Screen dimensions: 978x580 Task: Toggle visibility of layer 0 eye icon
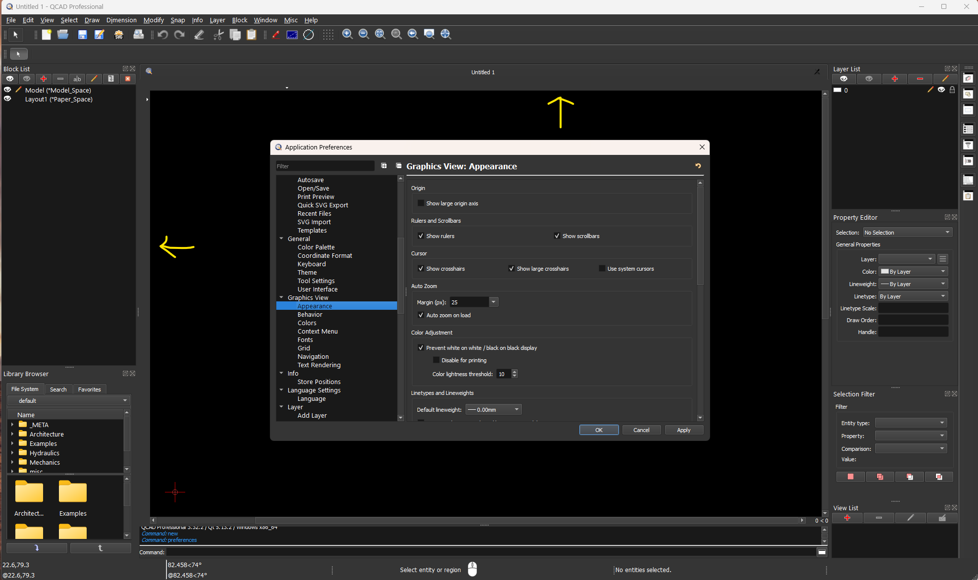[x=941, y=90]
